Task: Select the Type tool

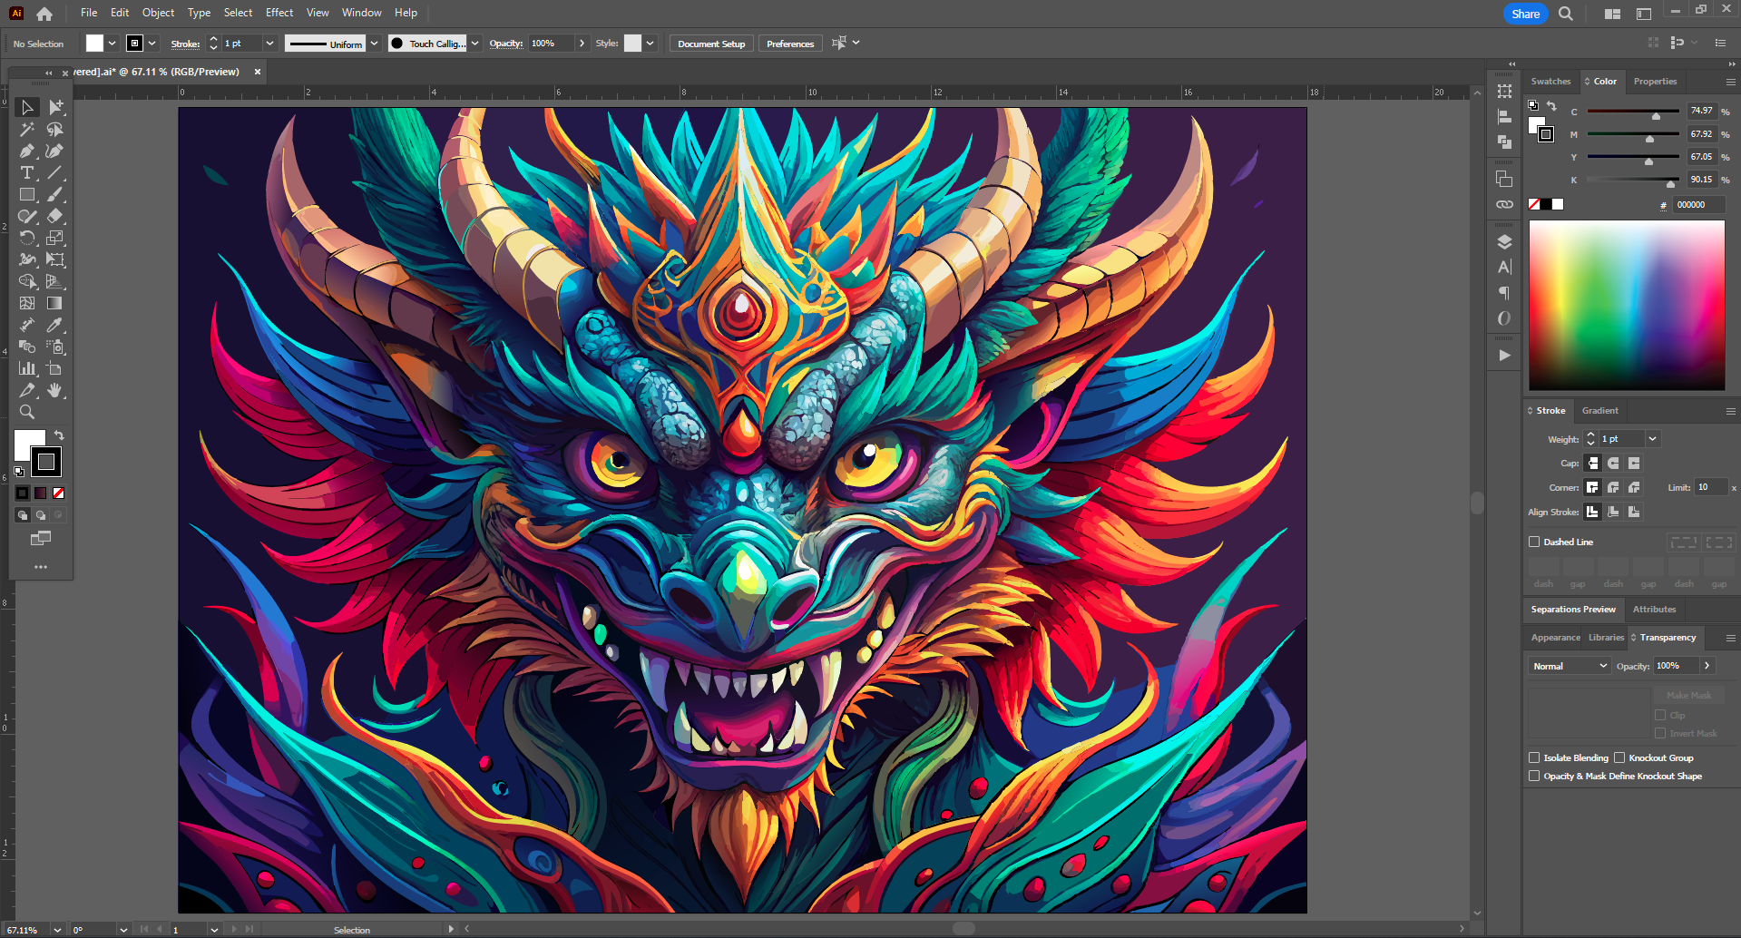Action: 27,172
